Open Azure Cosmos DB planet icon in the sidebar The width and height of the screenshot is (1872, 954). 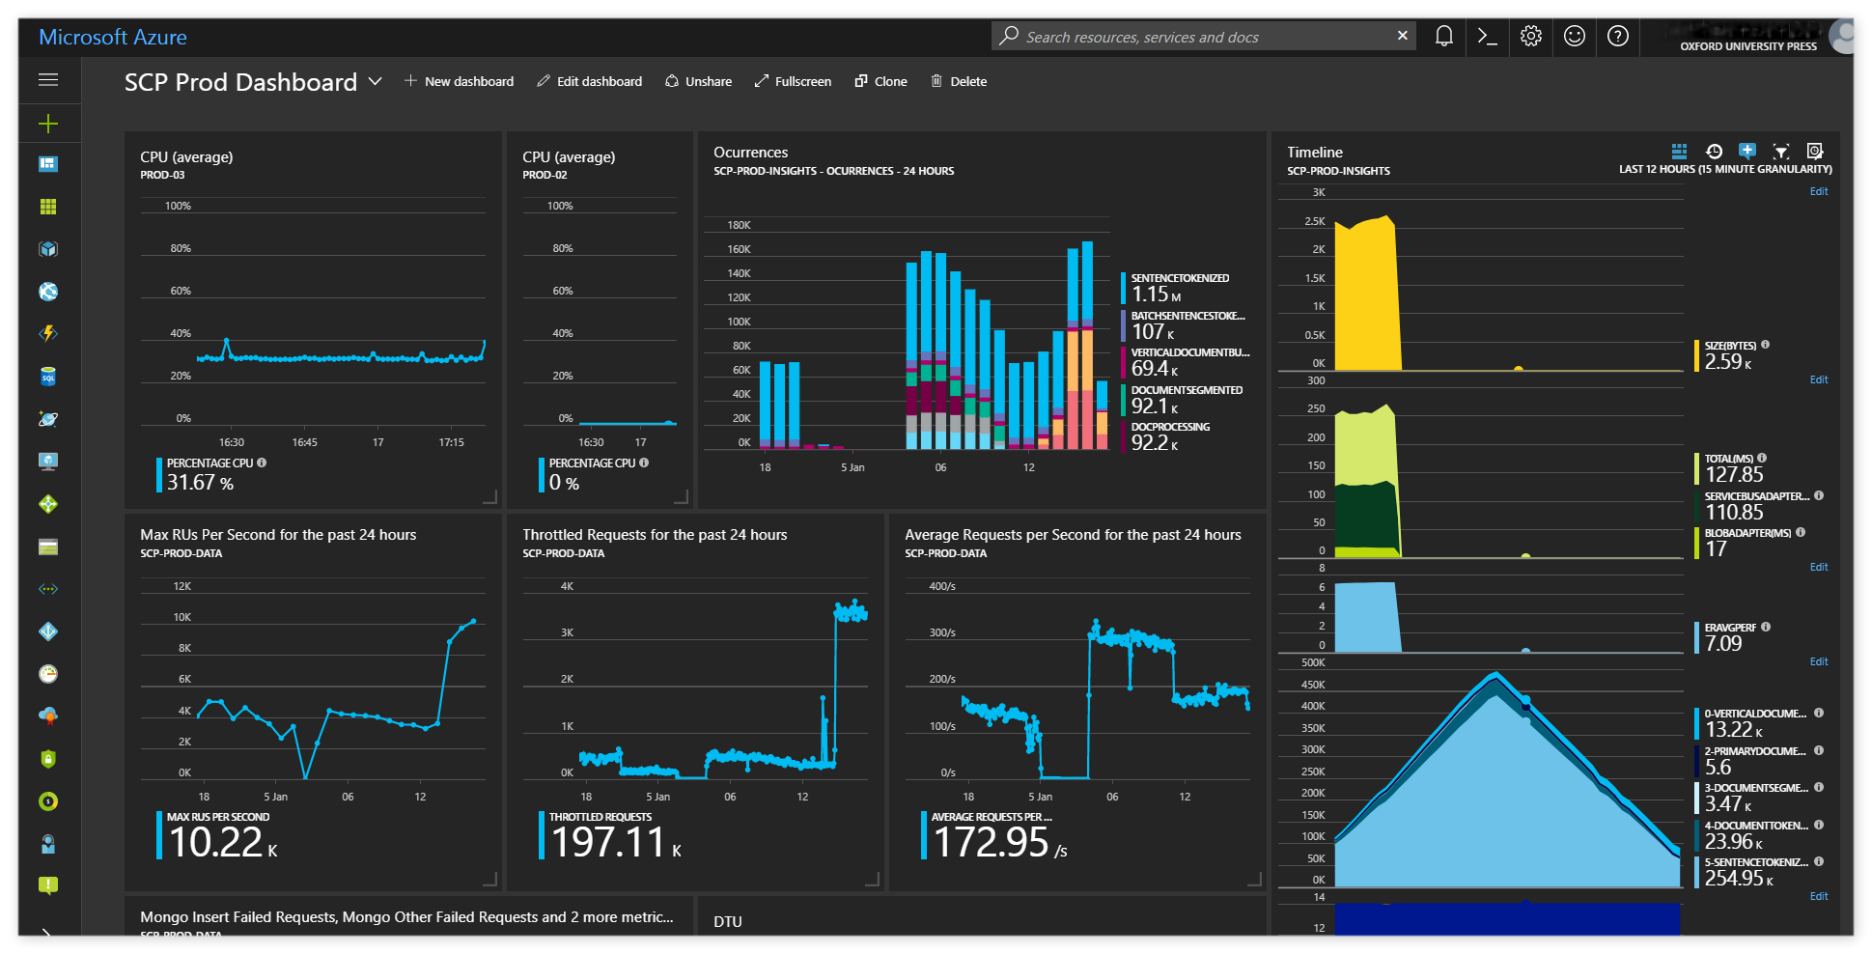pos(48,419)
